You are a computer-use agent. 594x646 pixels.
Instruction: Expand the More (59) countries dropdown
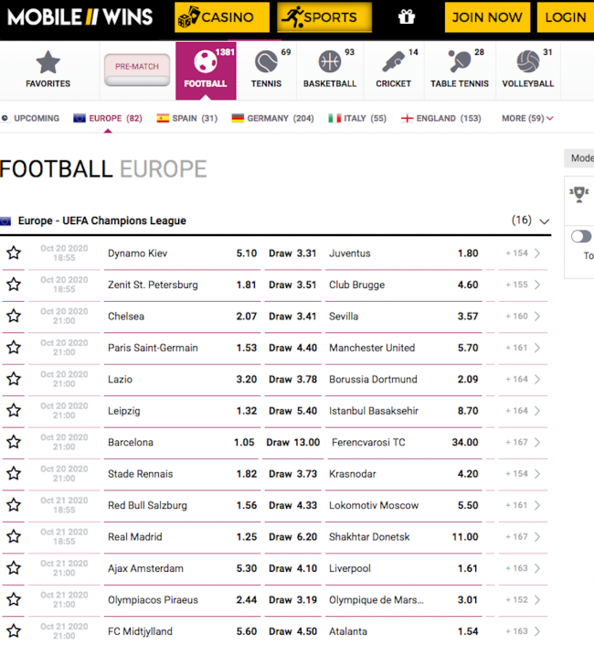coord(527,118)
